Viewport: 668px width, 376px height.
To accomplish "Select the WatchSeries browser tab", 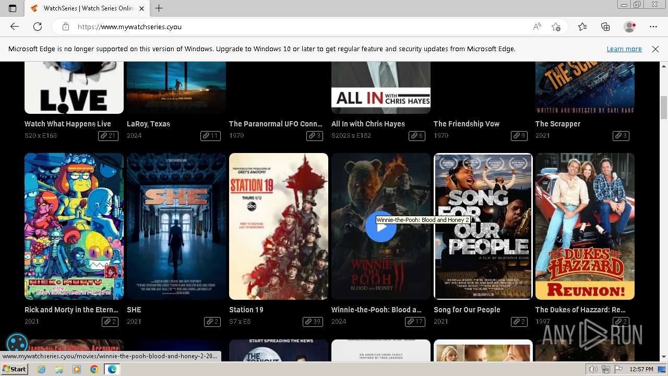I will (88, 8).
